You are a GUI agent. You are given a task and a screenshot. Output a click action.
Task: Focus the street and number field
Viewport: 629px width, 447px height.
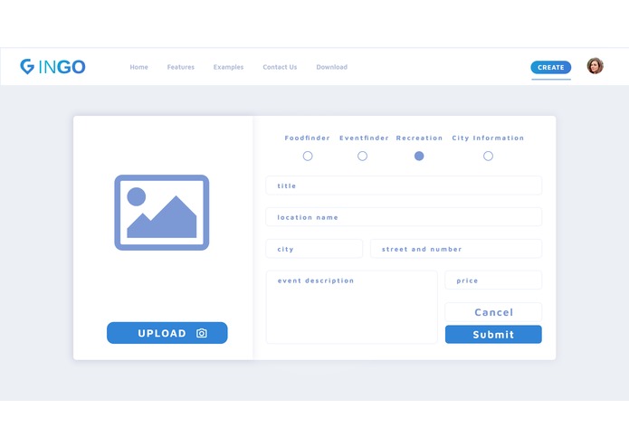456,249
